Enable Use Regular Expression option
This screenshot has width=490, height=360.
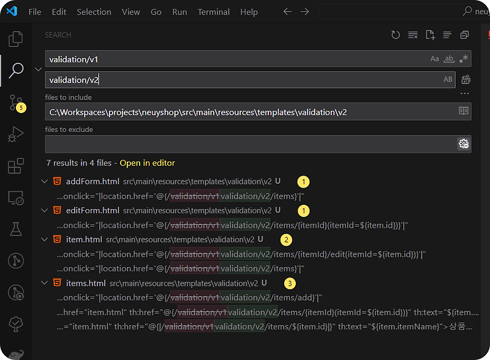pos(464,59)
